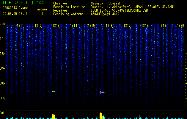Click the 'Receiving Location' label
The height and width of the screenshot is (119, 187).
69,7
